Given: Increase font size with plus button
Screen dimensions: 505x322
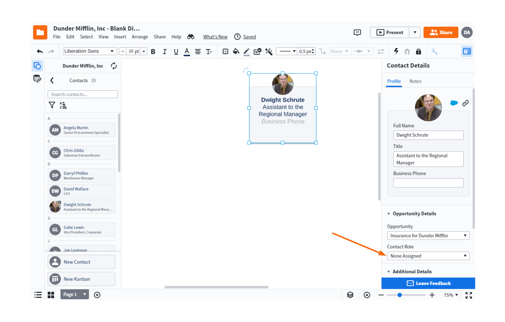Looking at the screenshot, I should (144, 51).
